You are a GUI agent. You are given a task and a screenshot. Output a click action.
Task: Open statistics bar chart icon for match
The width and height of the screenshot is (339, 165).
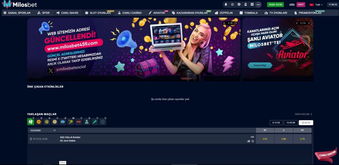tap(249, 141)
